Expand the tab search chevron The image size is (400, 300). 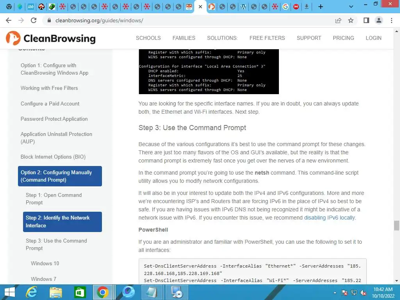pyautogui.click(x=351, y=7)
